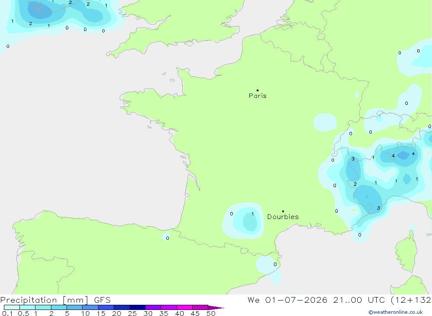The height and width of the screenshot is (316, 432).
Task: Click the '10' legend scale label
Action: (85, 313)
